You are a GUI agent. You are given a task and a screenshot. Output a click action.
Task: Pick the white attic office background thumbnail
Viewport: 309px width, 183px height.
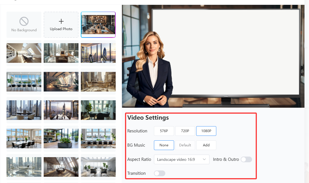pyautogui.click(x=24, y=53)
